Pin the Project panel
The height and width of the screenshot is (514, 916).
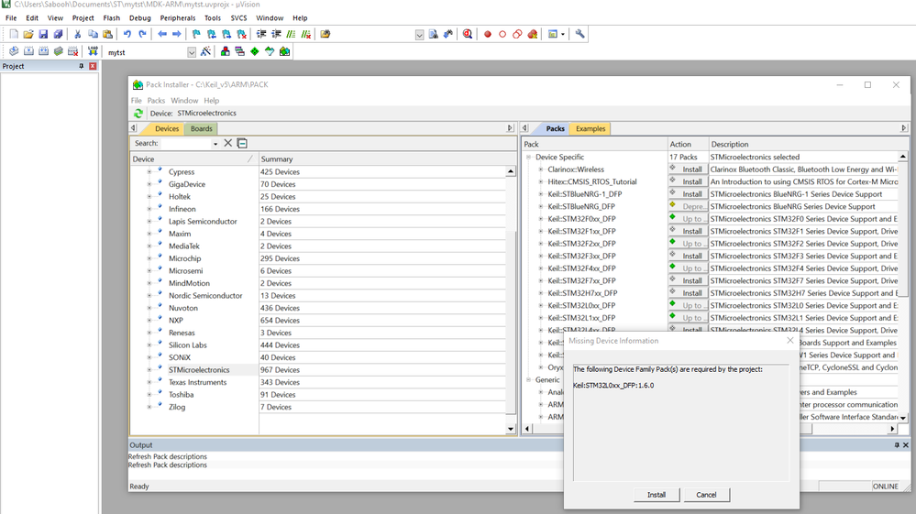pos(82,67)
